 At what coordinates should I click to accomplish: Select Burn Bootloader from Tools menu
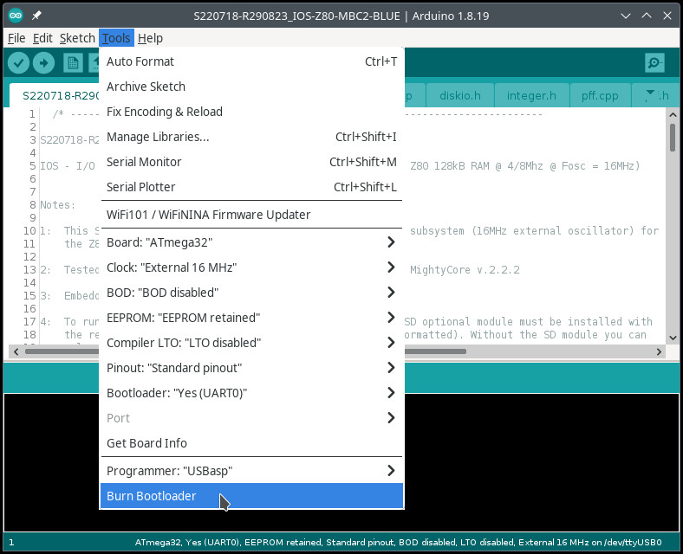click(251, 496)
